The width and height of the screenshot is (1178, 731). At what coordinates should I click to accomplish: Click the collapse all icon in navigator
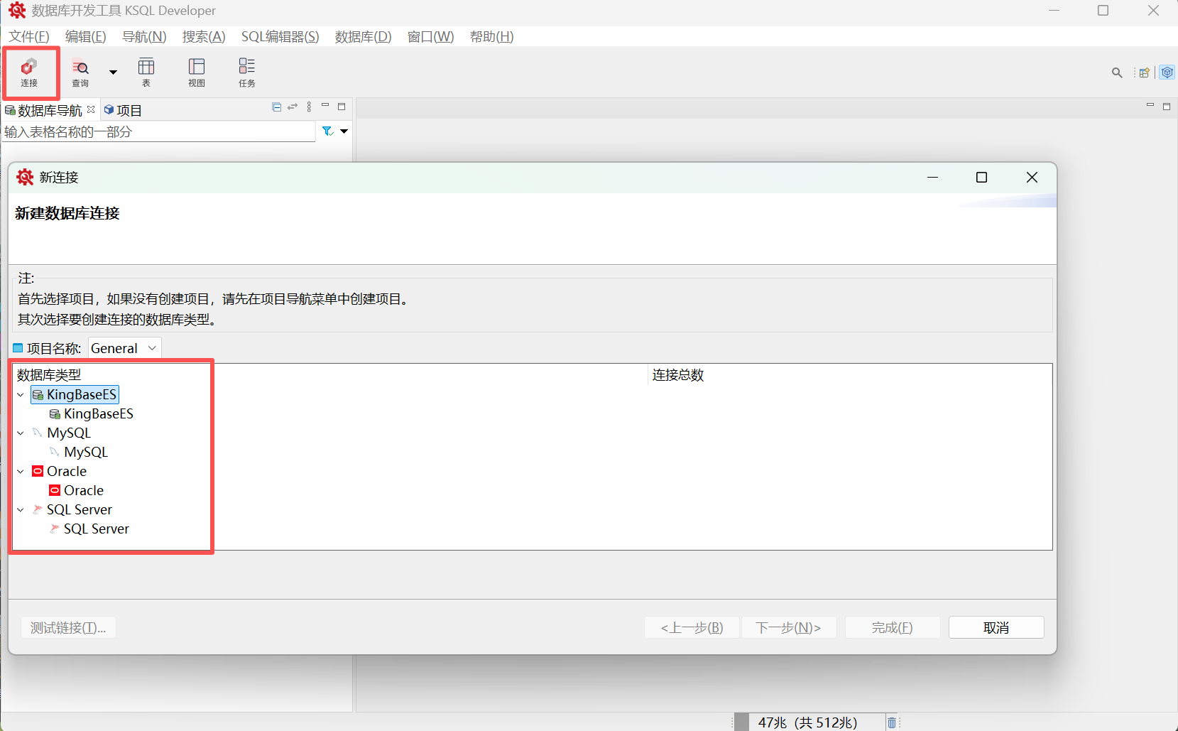coord(277,107)
